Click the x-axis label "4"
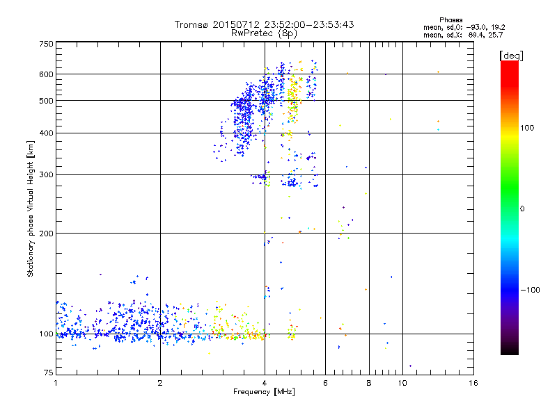Image resolution: width=557 pixels, height=417 pixels. 265,383
